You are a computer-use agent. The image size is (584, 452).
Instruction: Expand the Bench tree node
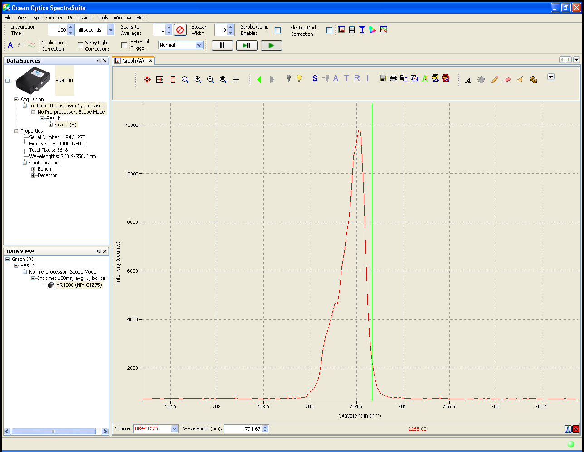[33, 169]
